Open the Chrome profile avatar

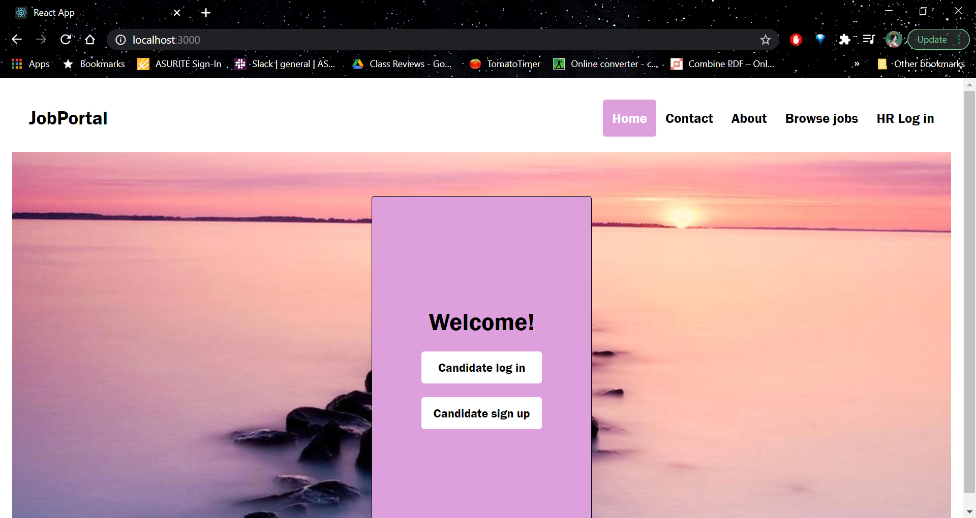894,40
